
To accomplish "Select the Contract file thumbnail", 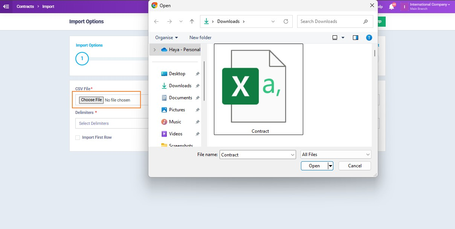I will [x=258, y=89].
